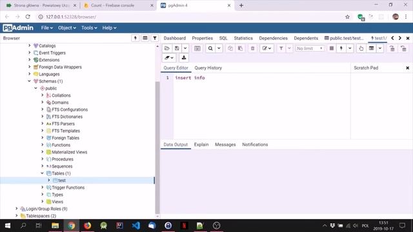413x232 pixels.
Task: Open the filter options dropdown arrow
Action: click(x=289, y=48)
